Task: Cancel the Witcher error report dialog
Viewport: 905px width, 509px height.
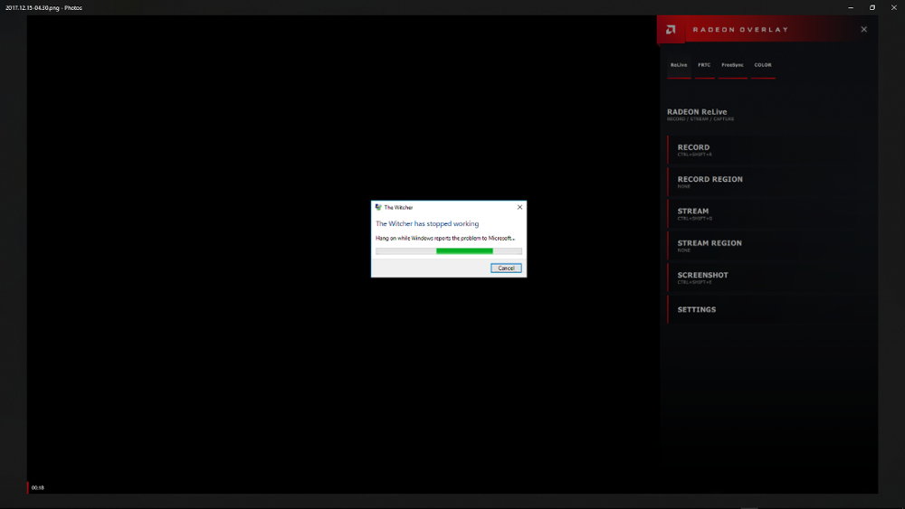Action: pos(506,268)
